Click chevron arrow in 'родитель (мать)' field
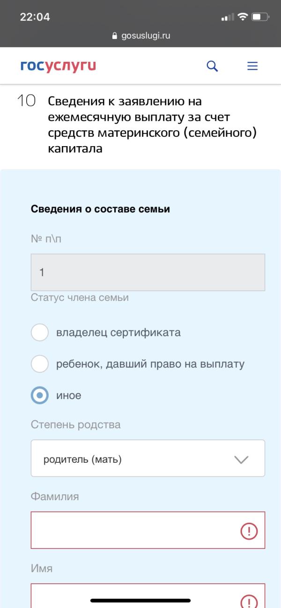Image resolution: width=281 pixels, height=608 pixels. pos(241,460)
